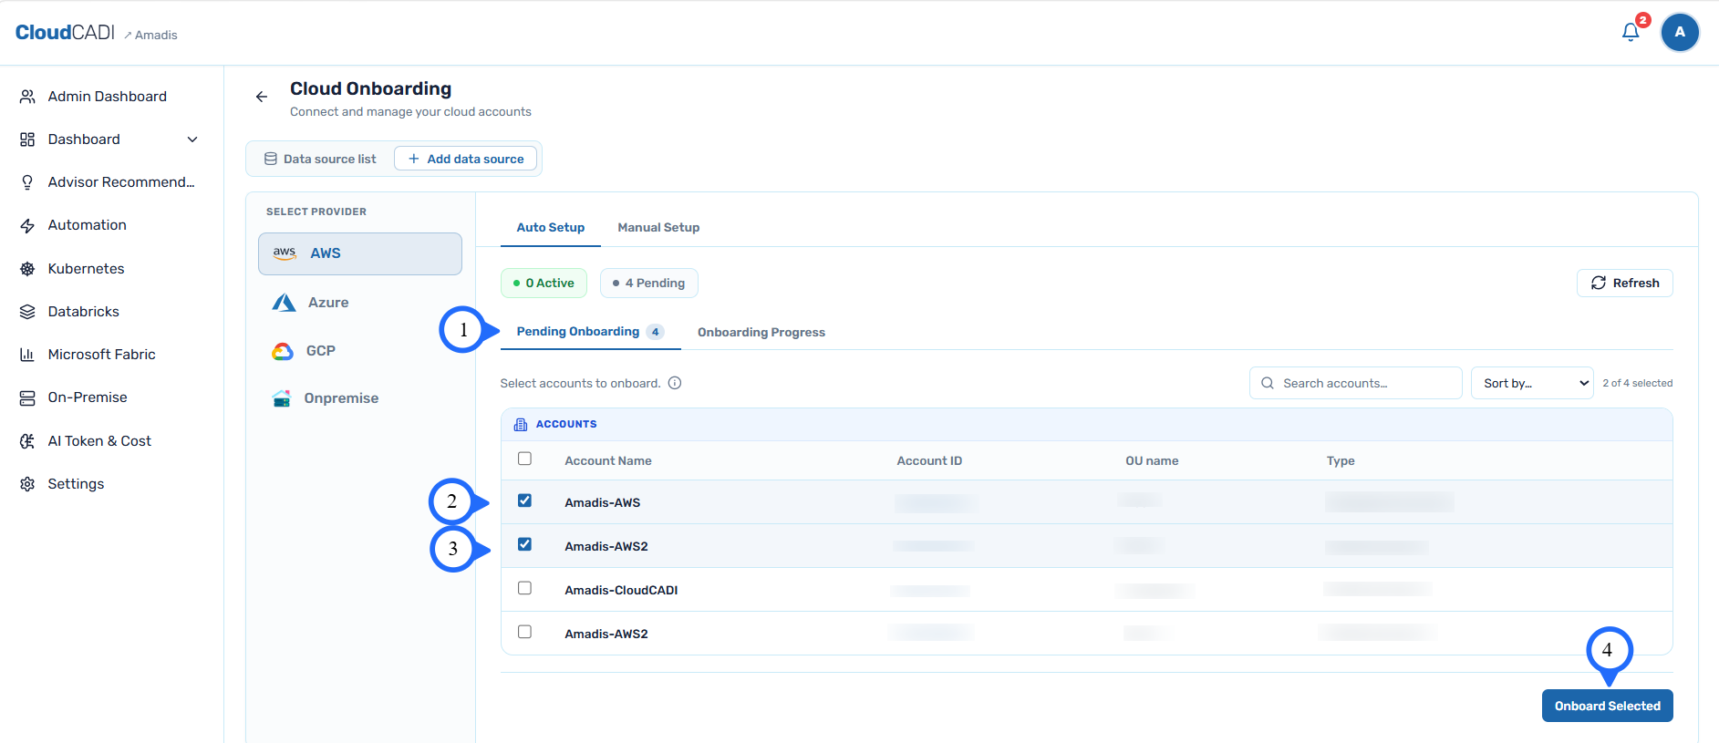Open the user avatar menu
The width and height of the screenshot is (1719, 743).
pos(1680,32)
